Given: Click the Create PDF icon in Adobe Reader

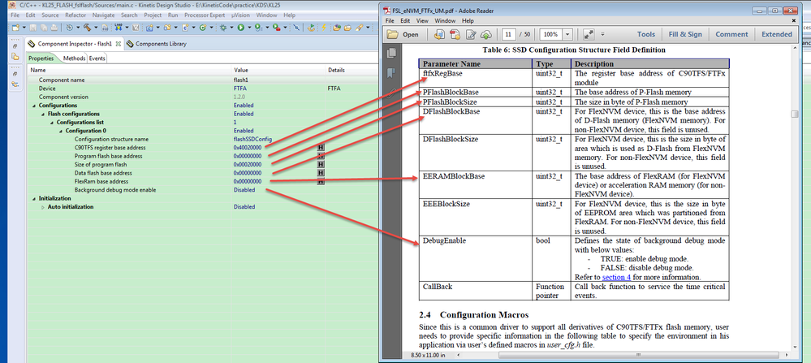Looking at the screenshot, I should tap(455, 34).
